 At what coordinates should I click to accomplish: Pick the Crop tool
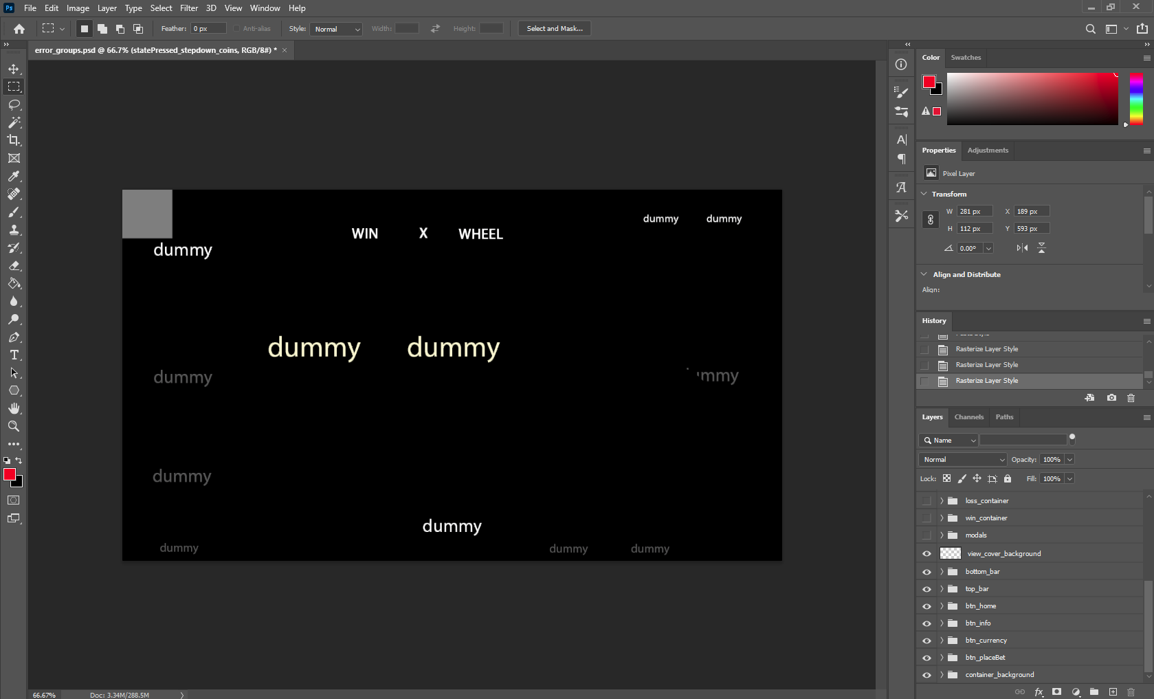point(14,140)
